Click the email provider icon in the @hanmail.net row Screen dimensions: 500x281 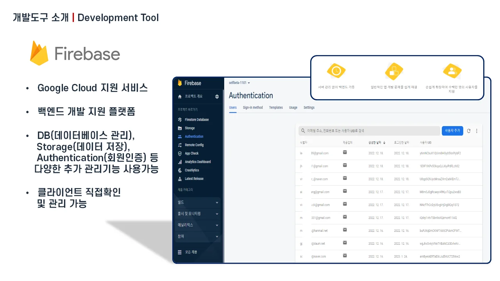[x=345, y=230]
